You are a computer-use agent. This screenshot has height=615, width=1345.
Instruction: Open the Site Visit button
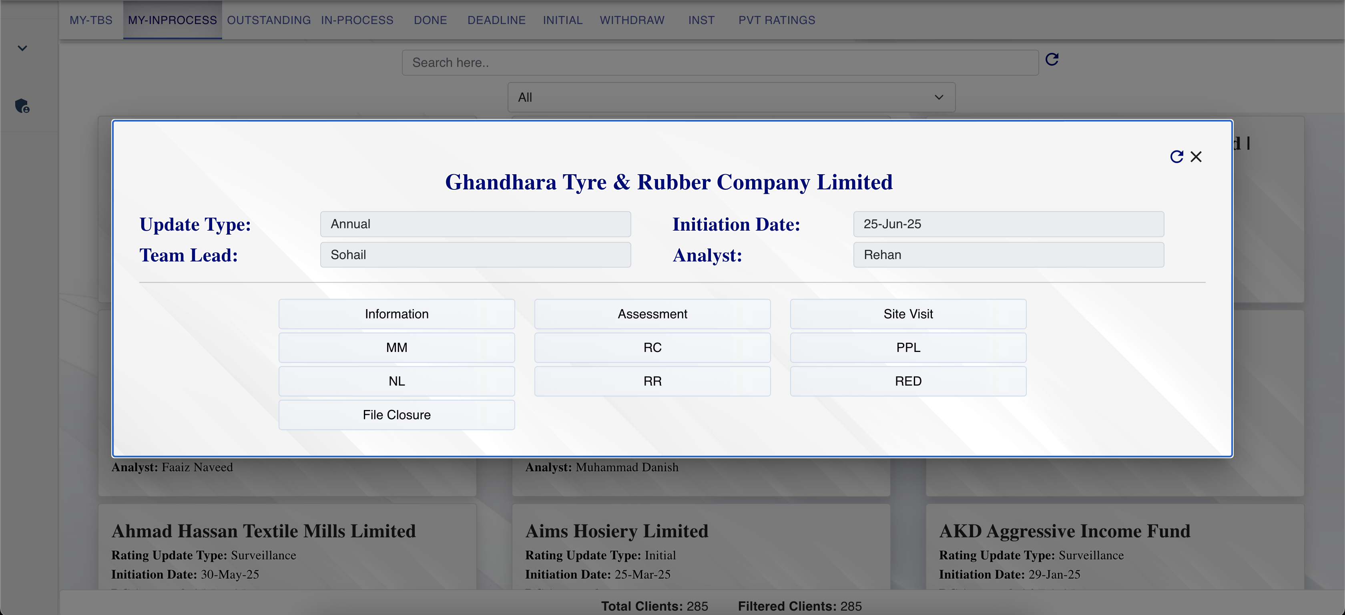908,314
